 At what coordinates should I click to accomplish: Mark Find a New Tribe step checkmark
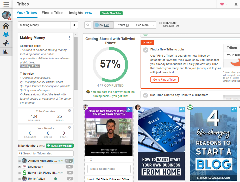coord(146,50)
